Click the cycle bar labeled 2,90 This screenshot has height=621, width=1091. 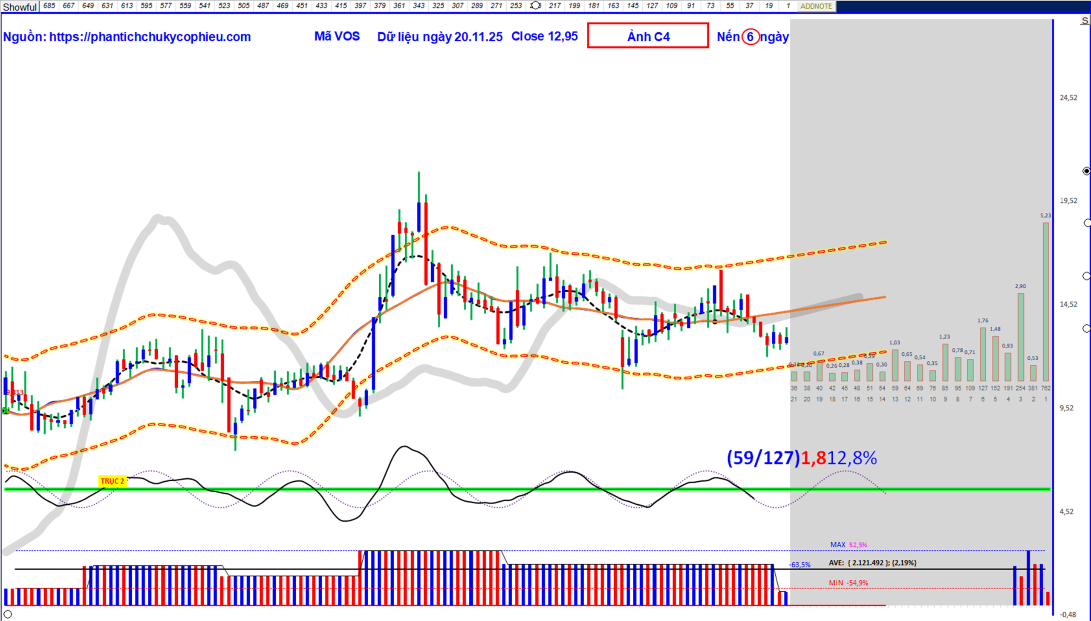tap(1020, 336)
